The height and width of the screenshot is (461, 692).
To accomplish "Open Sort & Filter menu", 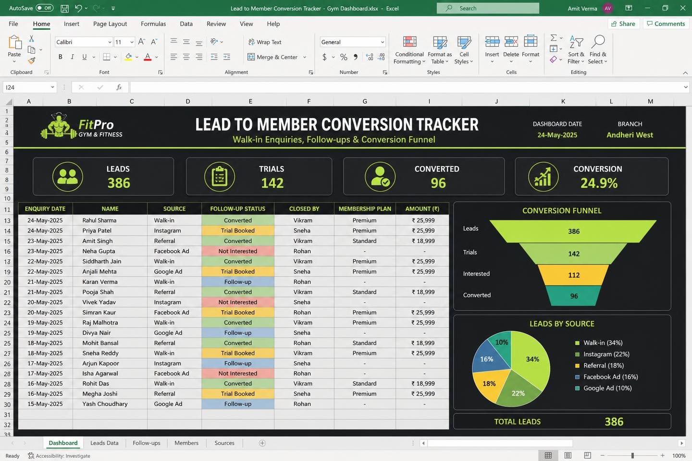I will (x=576, y=50).
